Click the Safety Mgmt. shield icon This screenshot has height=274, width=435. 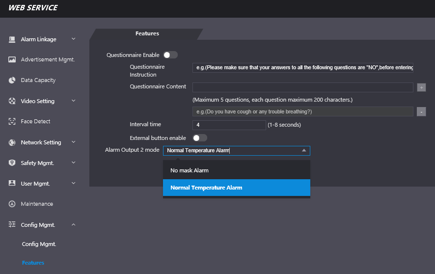pyautogui.click(x=12, y=163)
